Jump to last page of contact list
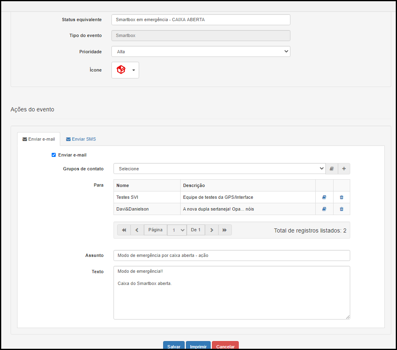 pyautogui.click(x=225, y=230)
